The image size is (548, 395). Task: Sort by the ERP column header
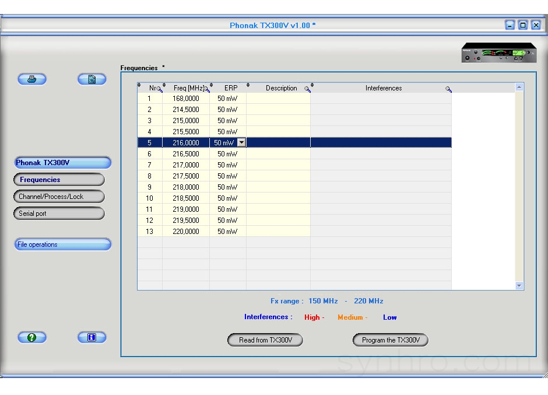(231, 88)
